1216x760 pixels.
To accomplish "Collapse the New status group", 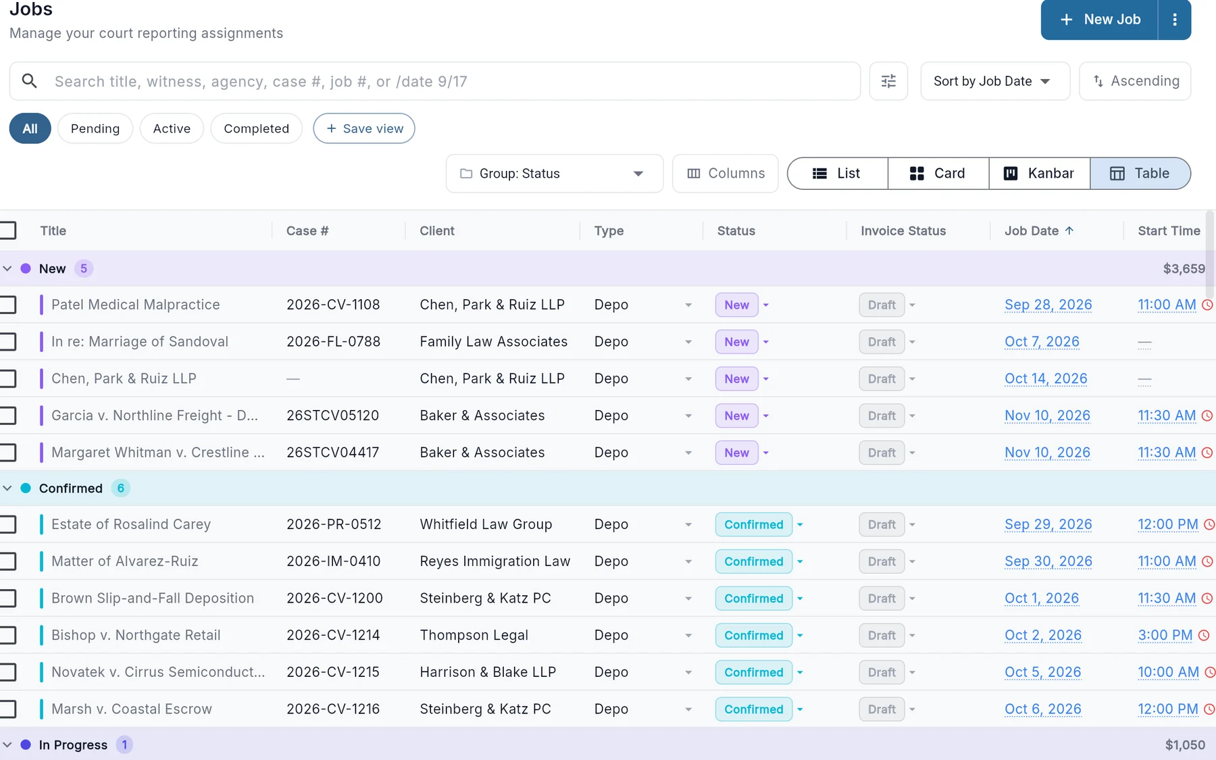I will tap(7, 269).
